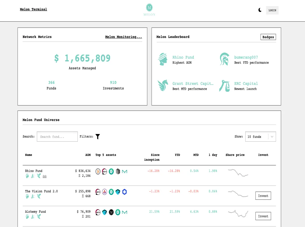
Task: Click the Bitcoin asset icon in Rhino Fund row
Action: [98, 171]
